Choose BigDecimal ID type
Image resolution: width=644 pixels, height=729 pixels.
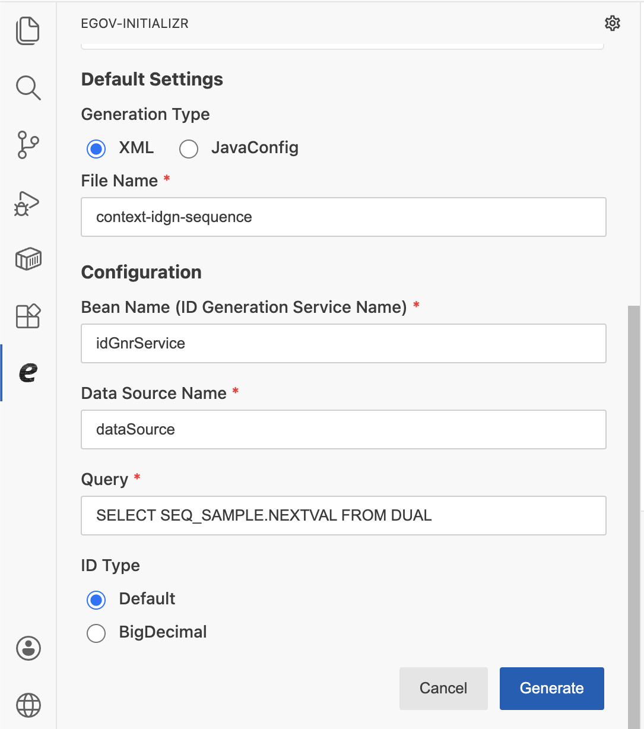(96, 633)
